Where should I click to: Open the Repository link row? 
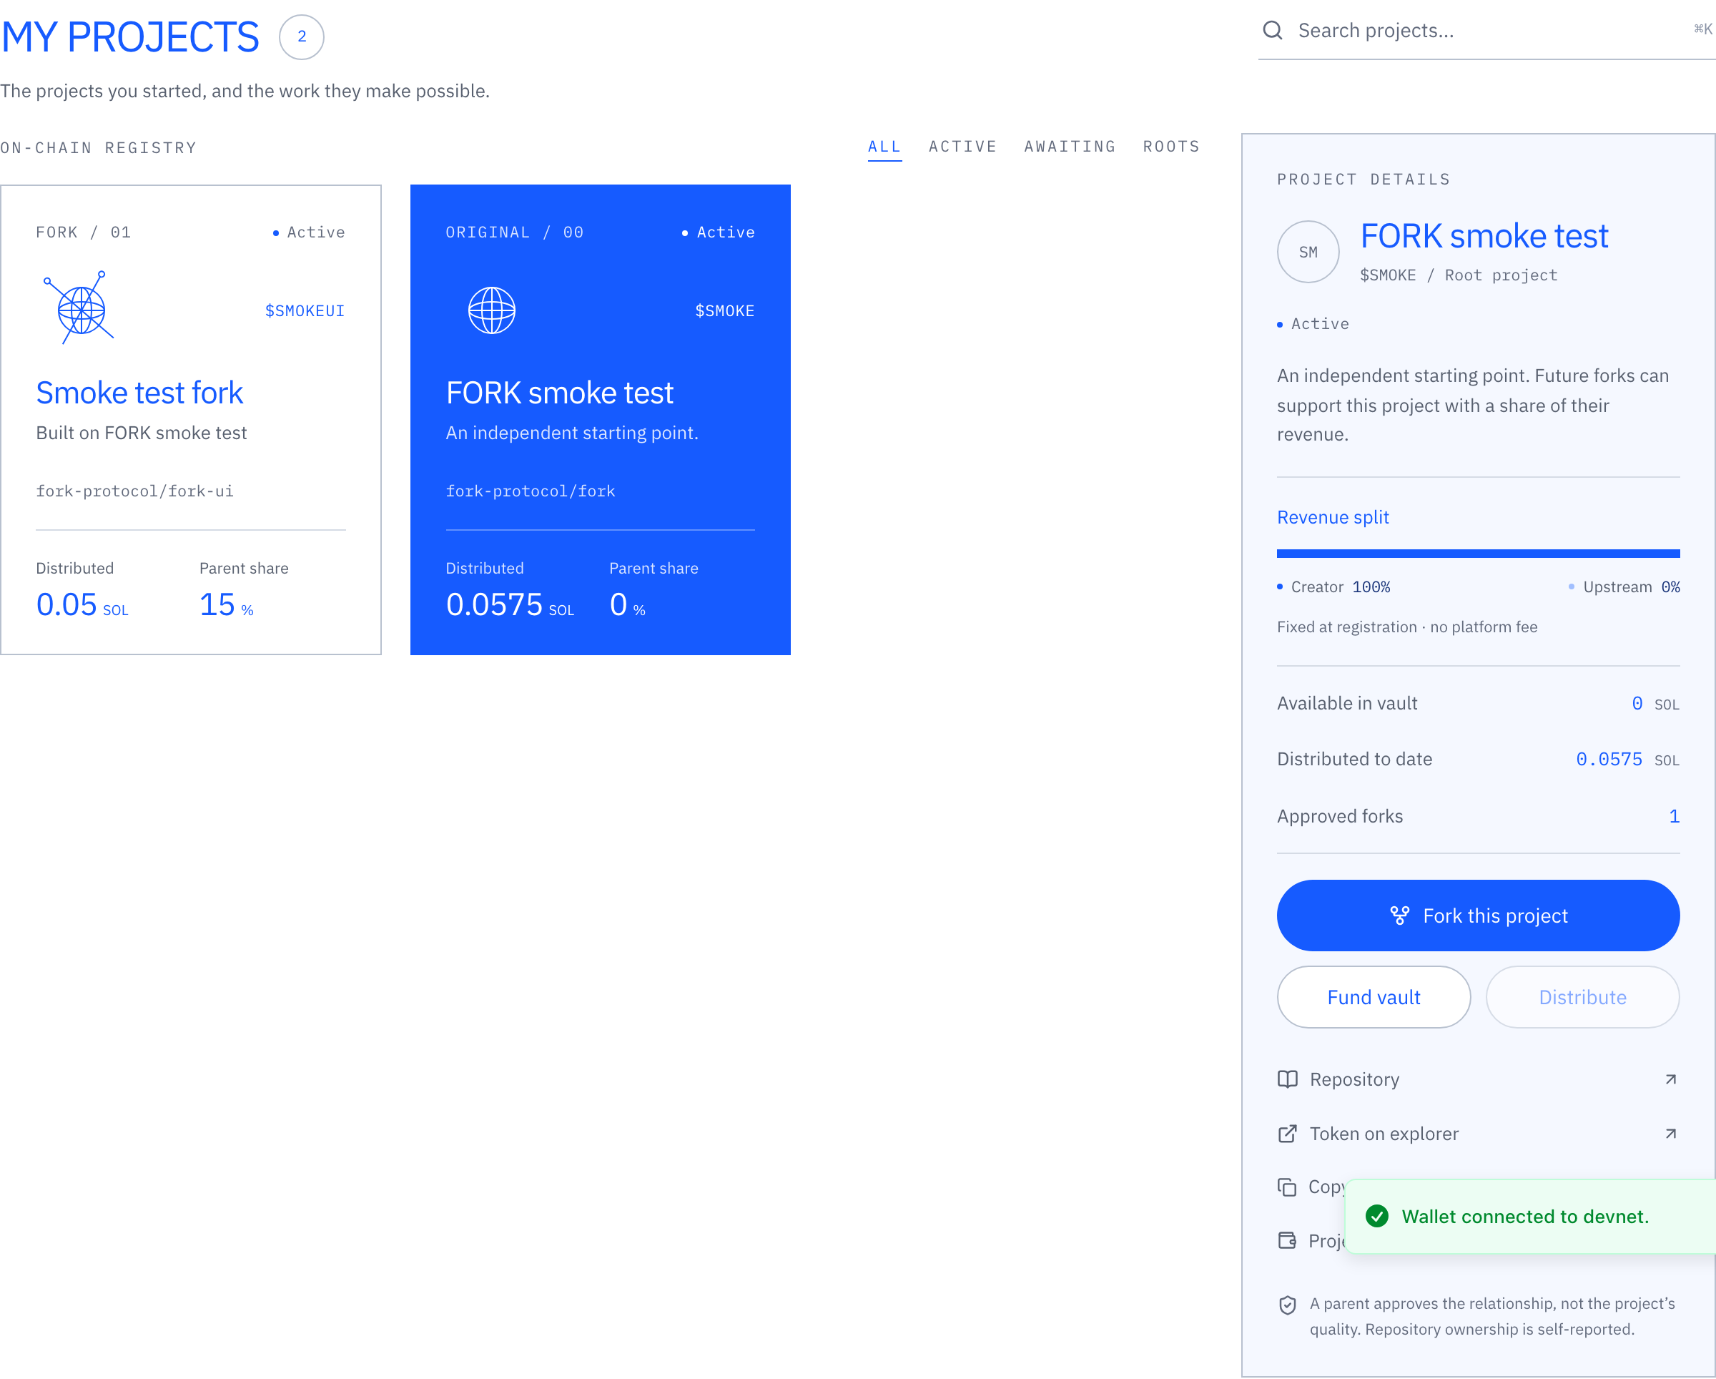(1478, 1079)
